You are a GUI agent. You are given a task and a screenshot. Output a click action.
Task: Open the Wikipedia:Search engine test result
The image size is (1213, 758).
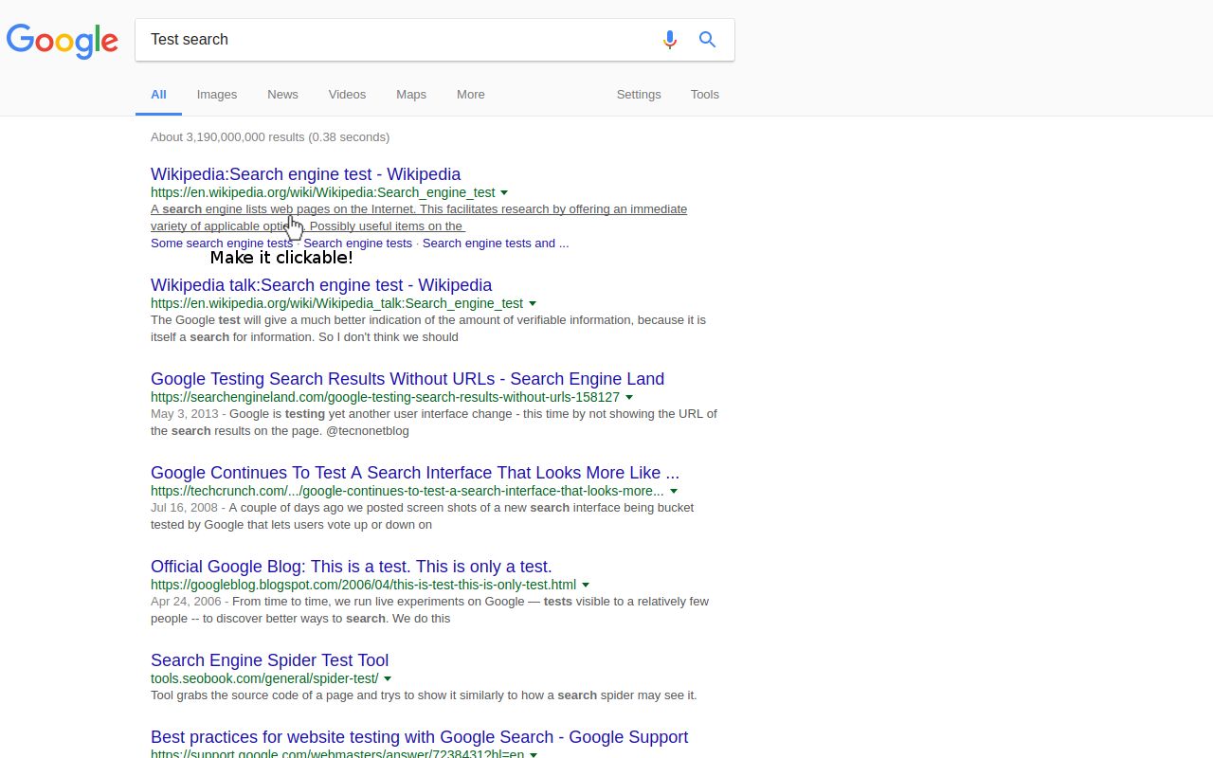[x=305, y=174]
